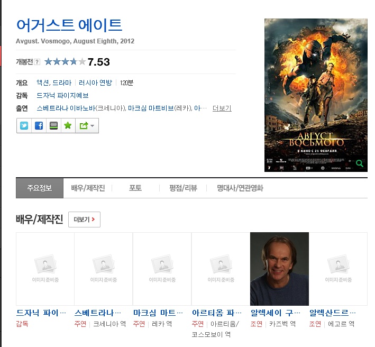
Task: Click the third share icon beside Facebook
Action: [53, 125]
